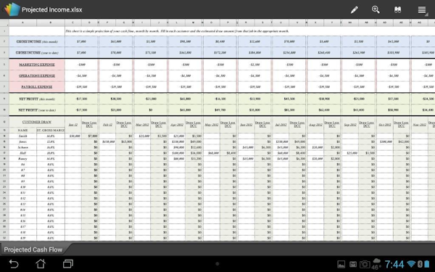Select the MARKETING EXPENSE link cell
435x272 pixels.
pos(37,65)
